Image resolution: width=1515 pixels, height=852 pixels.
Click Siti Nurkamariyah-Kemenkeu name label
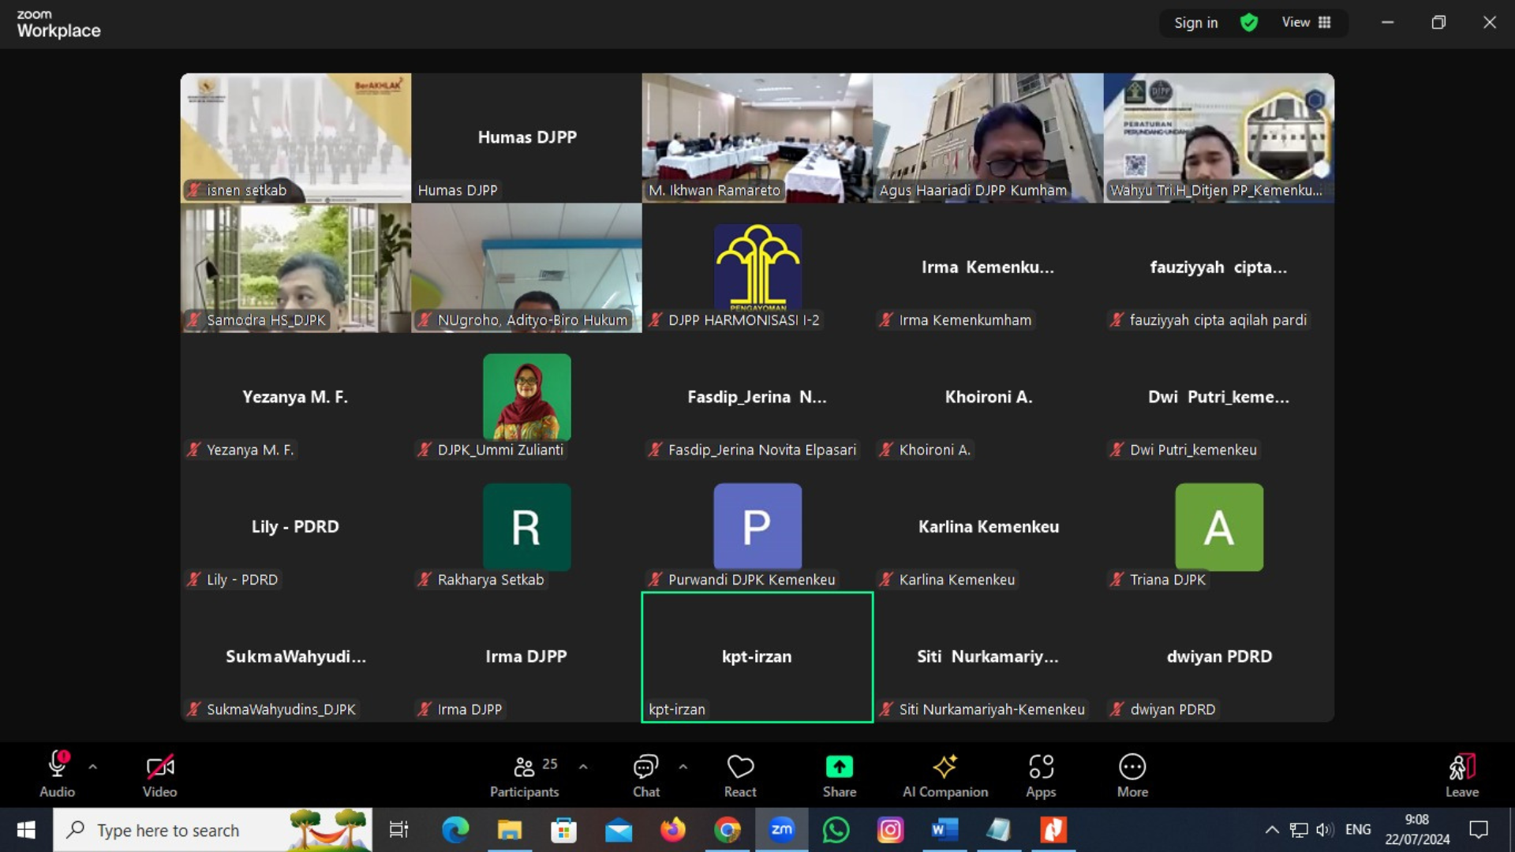(992, 709)
